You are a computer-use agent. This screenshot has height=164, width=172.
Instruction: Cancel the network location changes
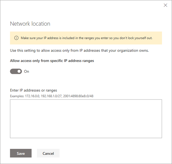pyautogui.click(x=48, y=153)
